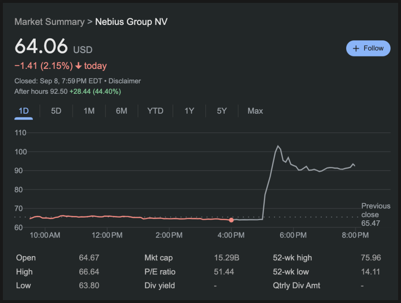Click the Div yield label
401x303 pixels.
tap(159, 285)
